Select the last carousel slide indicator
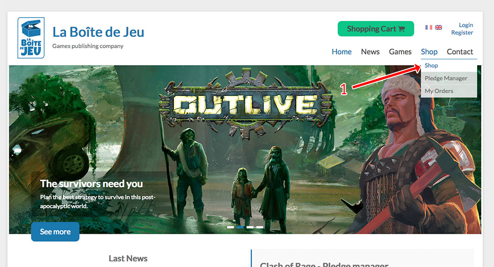494x267 pixels. click(260, 227)
